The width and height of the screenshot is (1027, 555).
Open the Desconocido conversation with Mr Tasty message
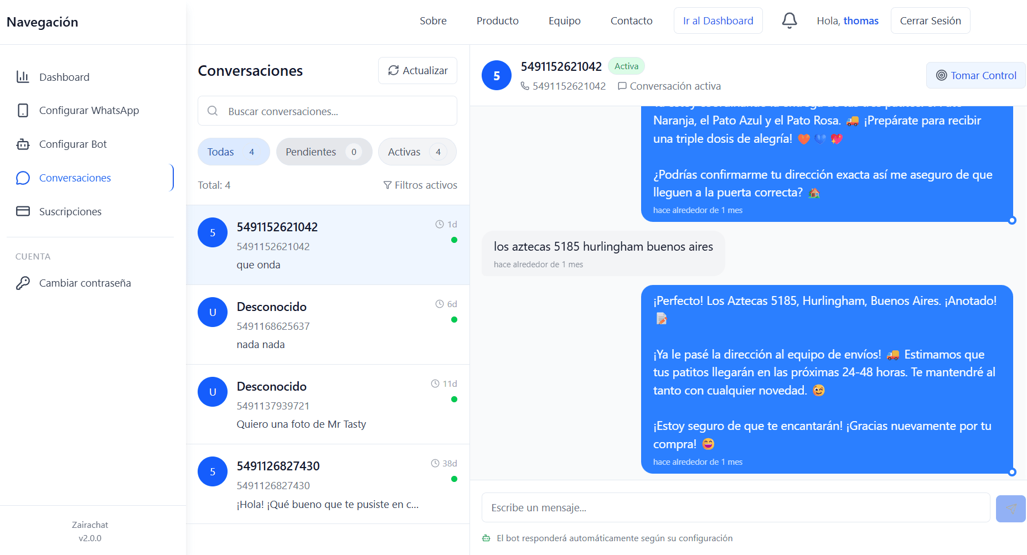click(x=328, y=404)
